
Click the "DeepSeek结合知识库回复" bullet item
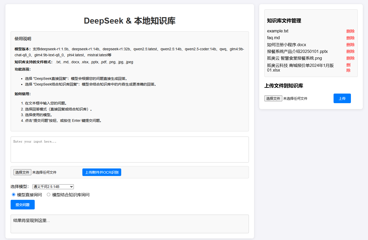(x=91, y=84)
